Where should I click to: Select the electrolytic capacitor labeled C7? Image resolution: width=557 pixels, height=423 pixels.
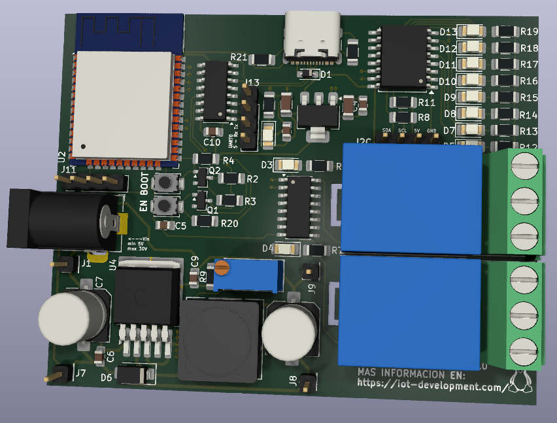click(x=73, y=318)
